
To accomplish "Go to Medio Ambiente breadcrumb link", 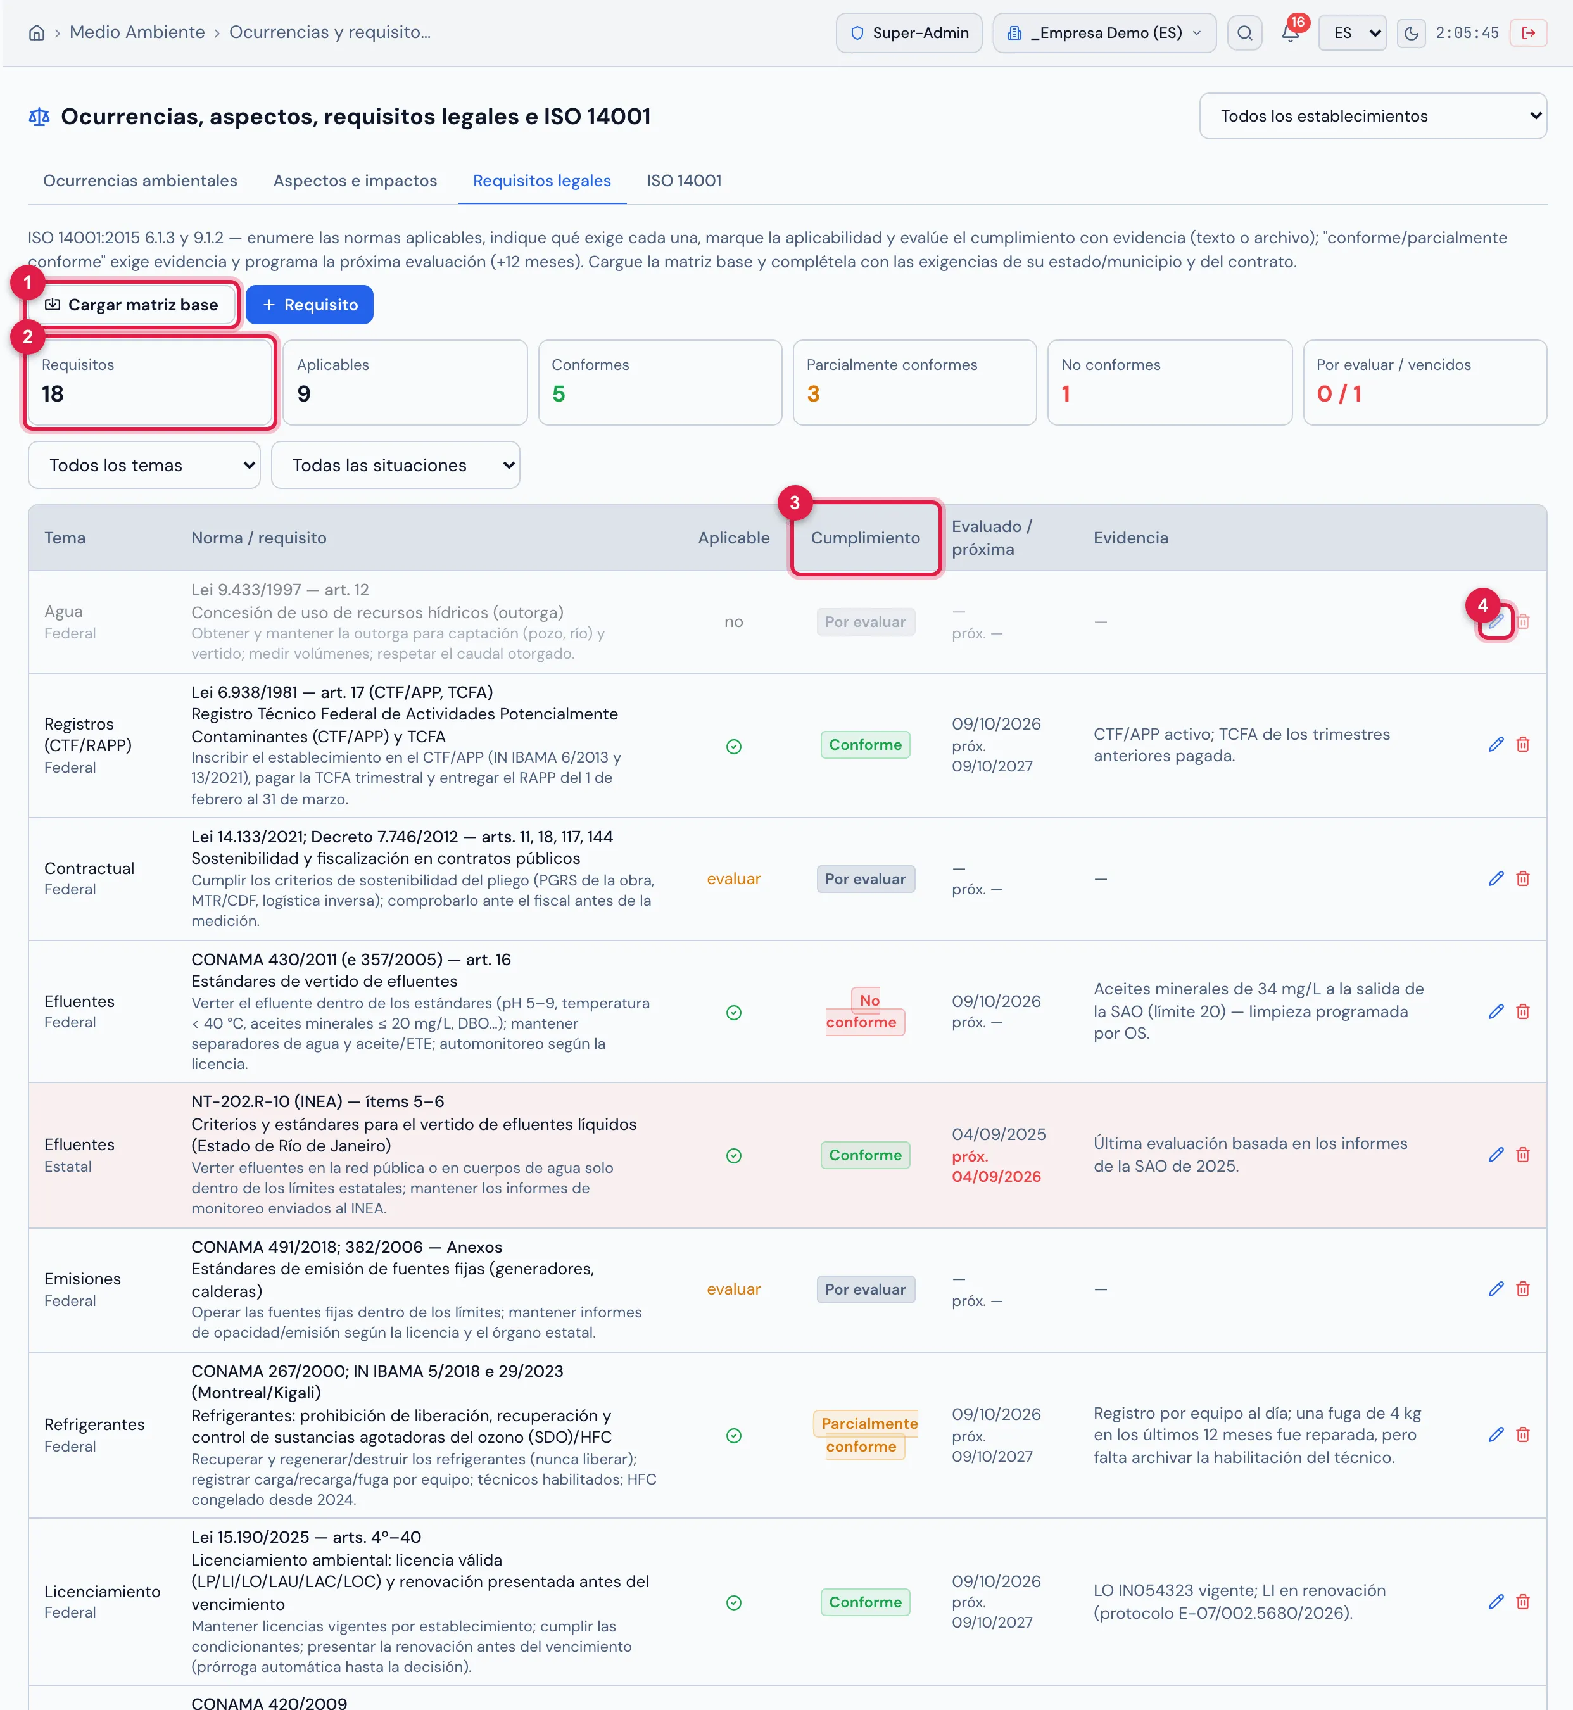I will 137,32.
